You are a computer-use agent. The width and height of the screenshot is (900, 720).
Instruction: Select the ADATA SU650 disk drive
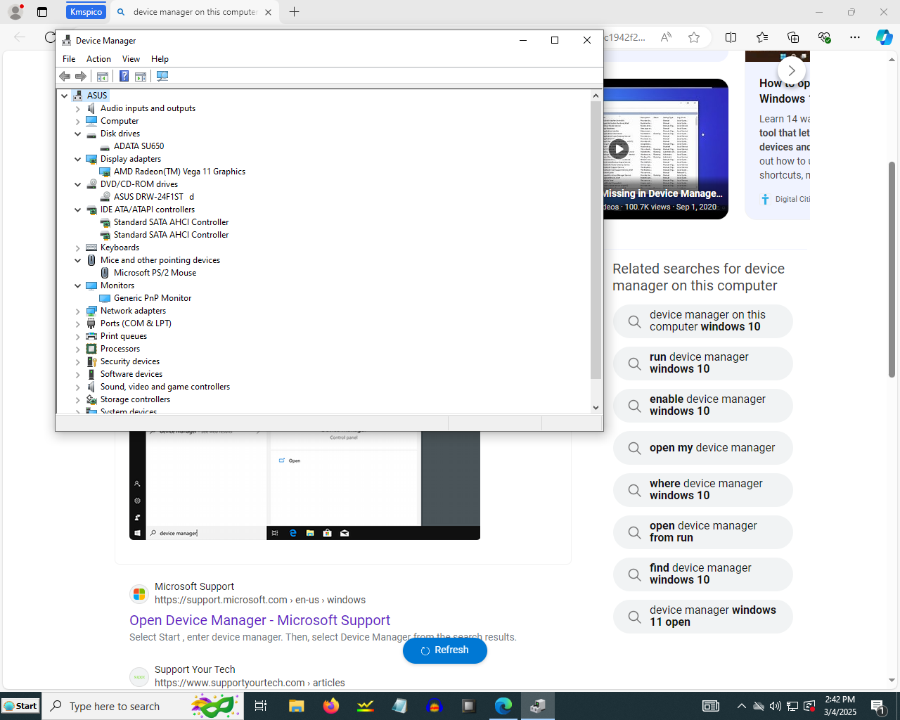pos(139,146)
